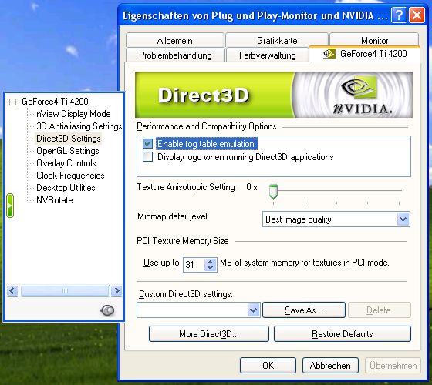Click the PCI texture memory size field
432x385 pixels.
coord(194,265)
